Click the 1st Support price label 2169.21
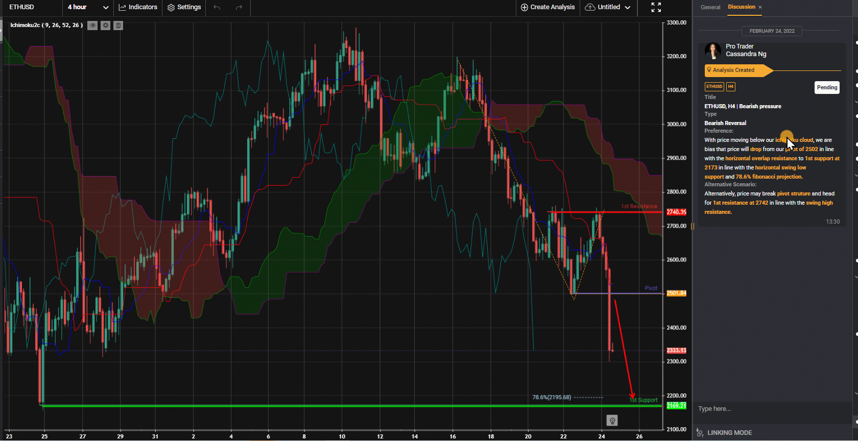This screenshot has height=441, width=858. (x=676, y=406)
